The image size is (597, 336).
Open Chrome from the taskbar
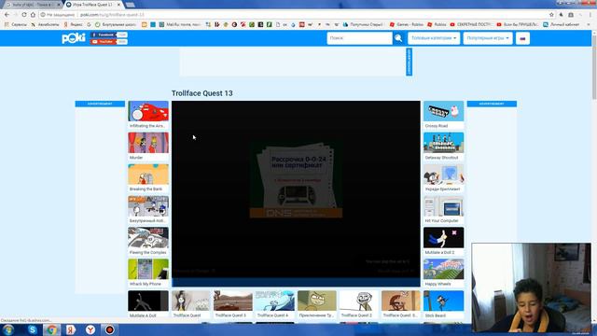pos(52,329)
